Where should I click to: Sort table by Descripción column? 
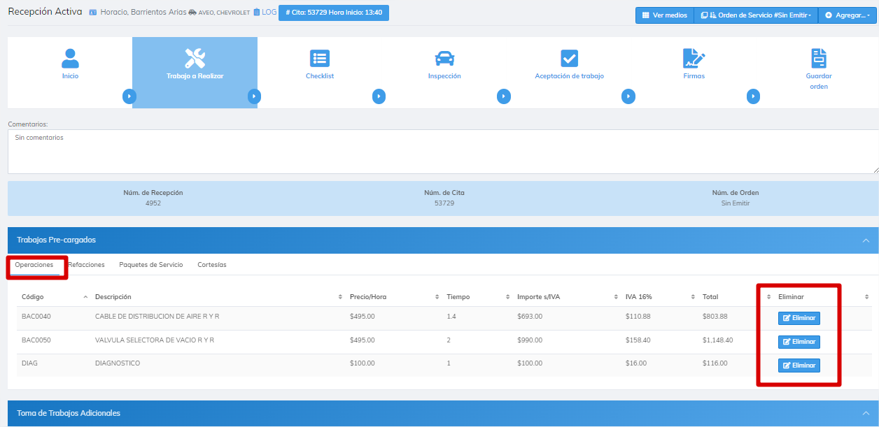pyautogui.click(x=218, y=297)
